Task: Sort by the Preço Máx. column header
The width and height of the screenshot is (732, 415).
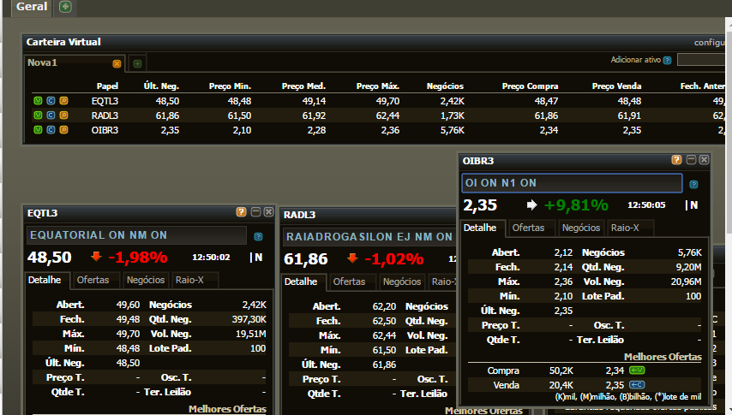Action: click(378, 86)
